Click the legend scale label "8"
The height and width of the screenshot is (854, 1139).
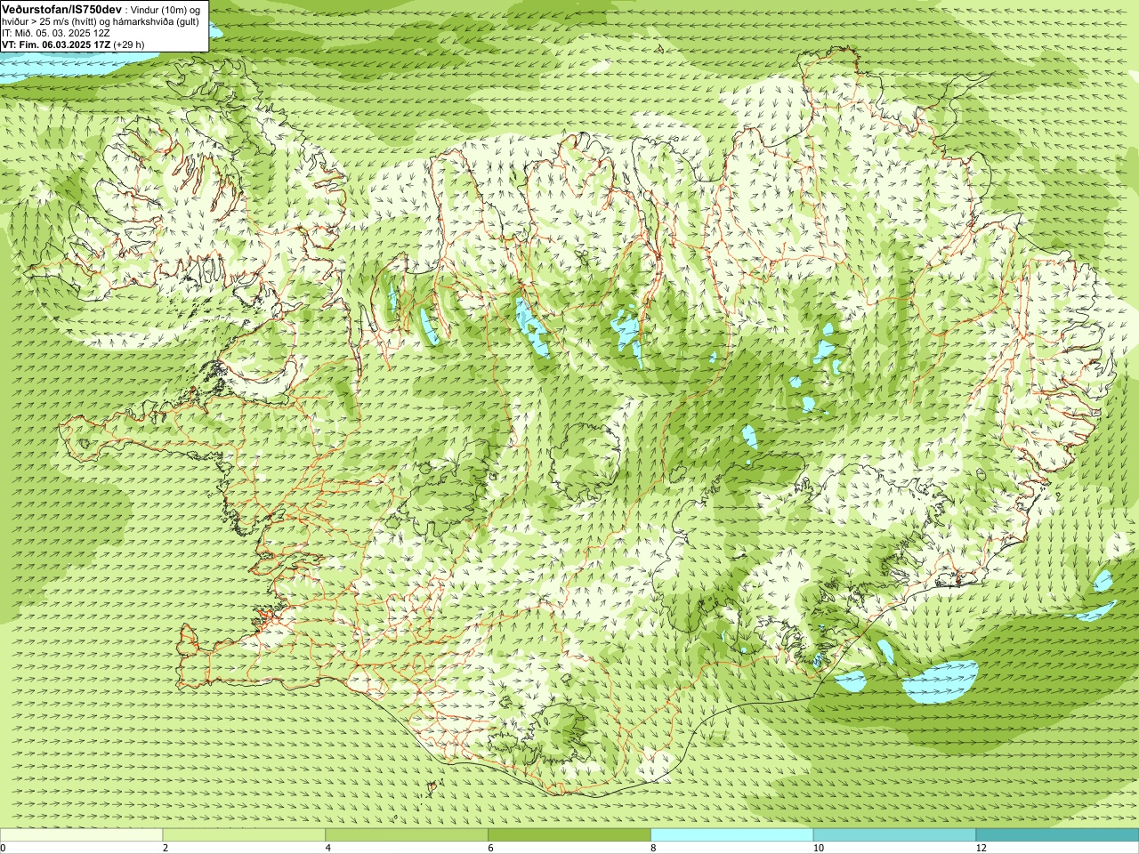tap(654, 848)
